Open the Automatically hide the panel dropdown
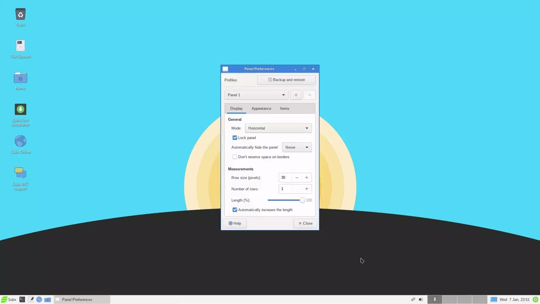540x304 pixels. point(297,147)
